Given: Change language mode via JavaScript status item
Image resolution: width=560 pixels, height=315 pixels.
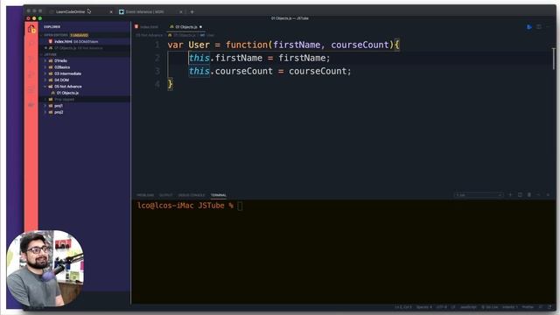Looking at the screenshot, I should point(468,307).
